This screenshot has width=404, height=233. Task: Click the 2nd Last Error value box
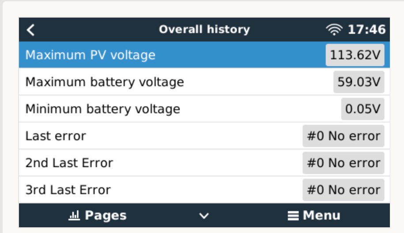click(344, 163)
